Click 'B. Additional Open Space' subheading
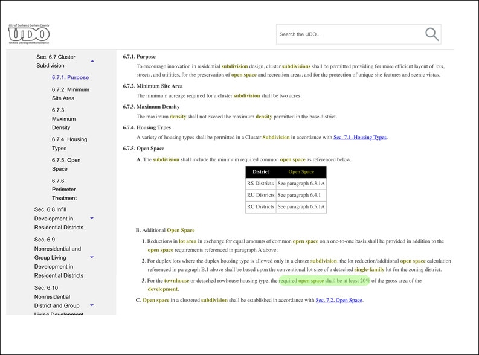 tap(166, 230)
